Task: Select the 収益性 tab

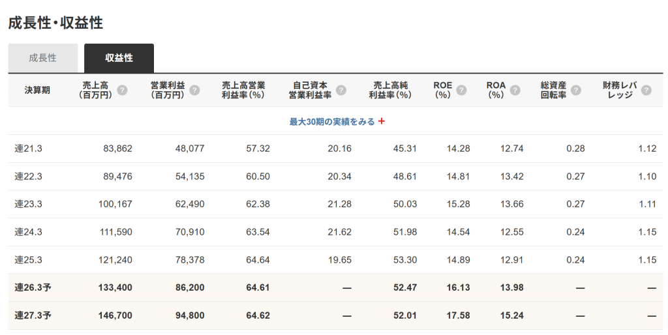Action: coord(119,58)
